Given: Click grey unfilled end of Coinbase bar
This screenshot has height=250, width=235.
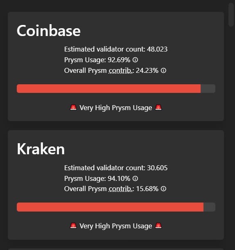Looking at the screenshot, I should 208,88.
